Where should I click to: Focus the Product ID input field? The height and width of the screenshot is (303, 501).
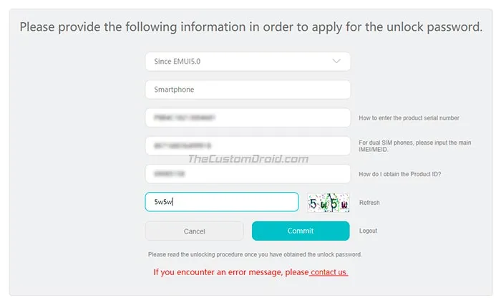[x=247, y=174]
